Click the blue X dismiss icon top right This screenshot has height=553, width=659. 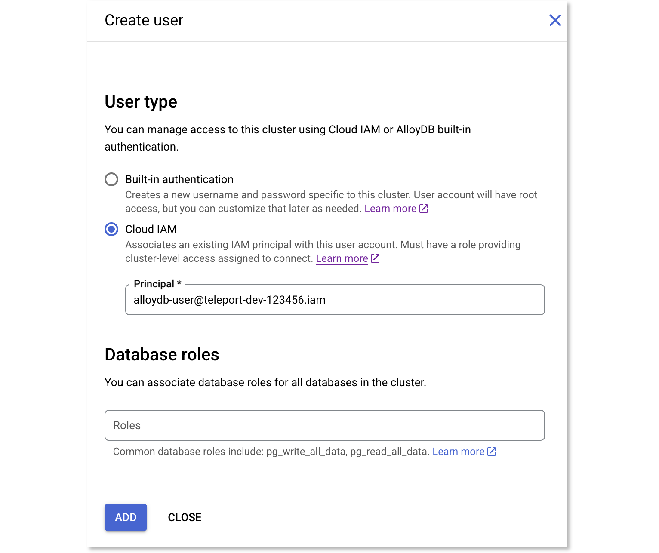(555, 20)
